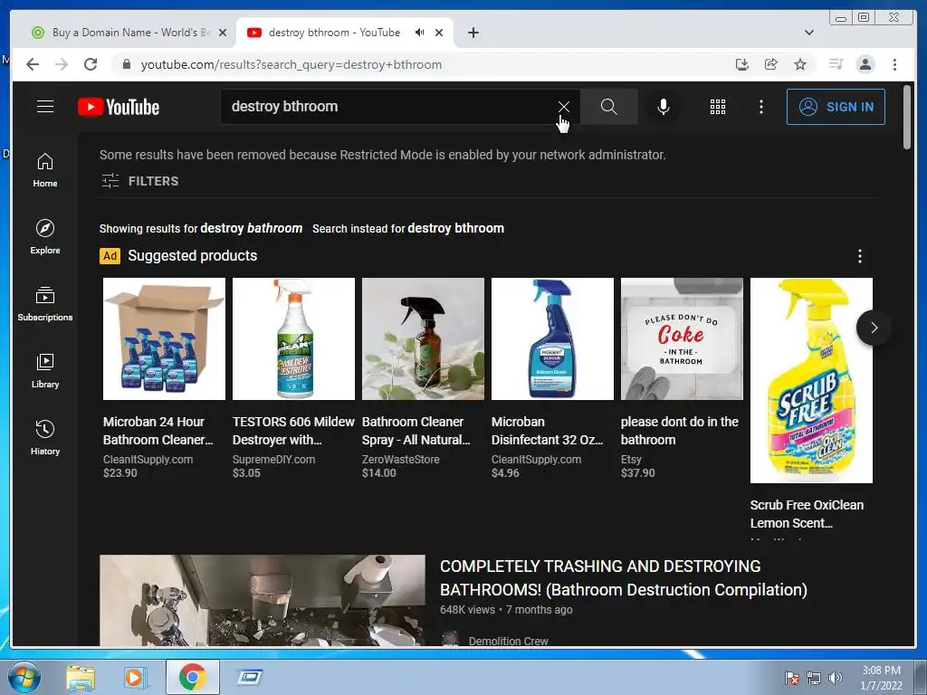Image resolution: width=927 pixels, height=695 pixels.
Task: Open Subscriptions in the sidebar
Action: tap(45, 304)
